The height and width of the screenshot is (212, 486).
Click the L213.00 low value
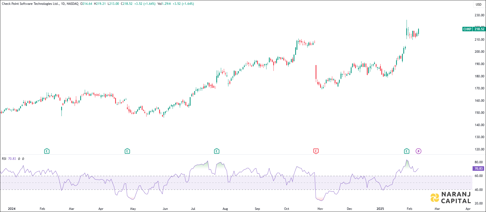coord(113,4)
